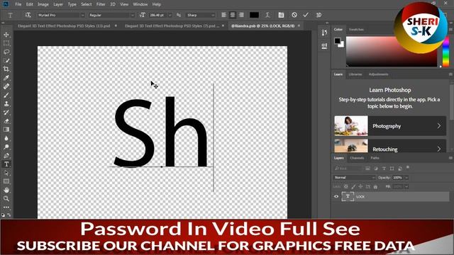454x255 pixels.
Task: Select the Brush tool
Action: point(6,95)
